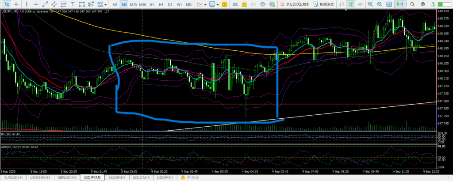The width and height of the screenshot is (453, 181).
Task: Click the 148.150 level on price scale
Action: coord(444,56)
